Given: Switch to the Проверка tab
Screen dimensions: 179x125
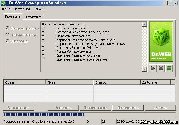Looking at the screenshot, I should coord(13,17).
